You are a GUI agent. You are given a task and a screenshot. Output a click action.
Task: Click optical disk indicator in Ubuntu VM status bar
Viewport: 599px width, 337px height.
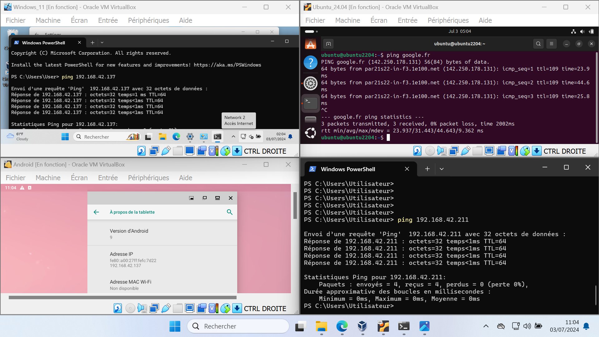[430, 151]
